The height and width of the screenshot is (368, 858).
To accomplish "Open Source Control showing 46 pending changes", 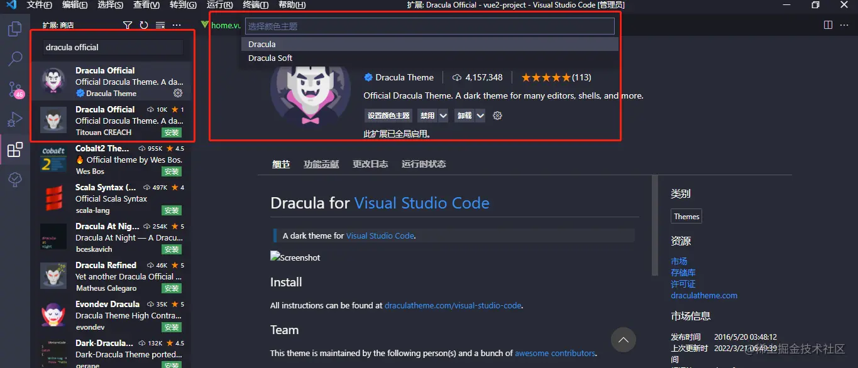I will [15, 89].
